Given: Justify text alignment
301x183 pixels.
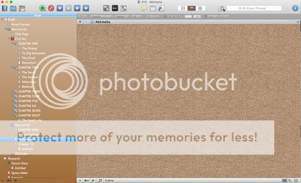Looking at the screenshot, I should (178, 16).
